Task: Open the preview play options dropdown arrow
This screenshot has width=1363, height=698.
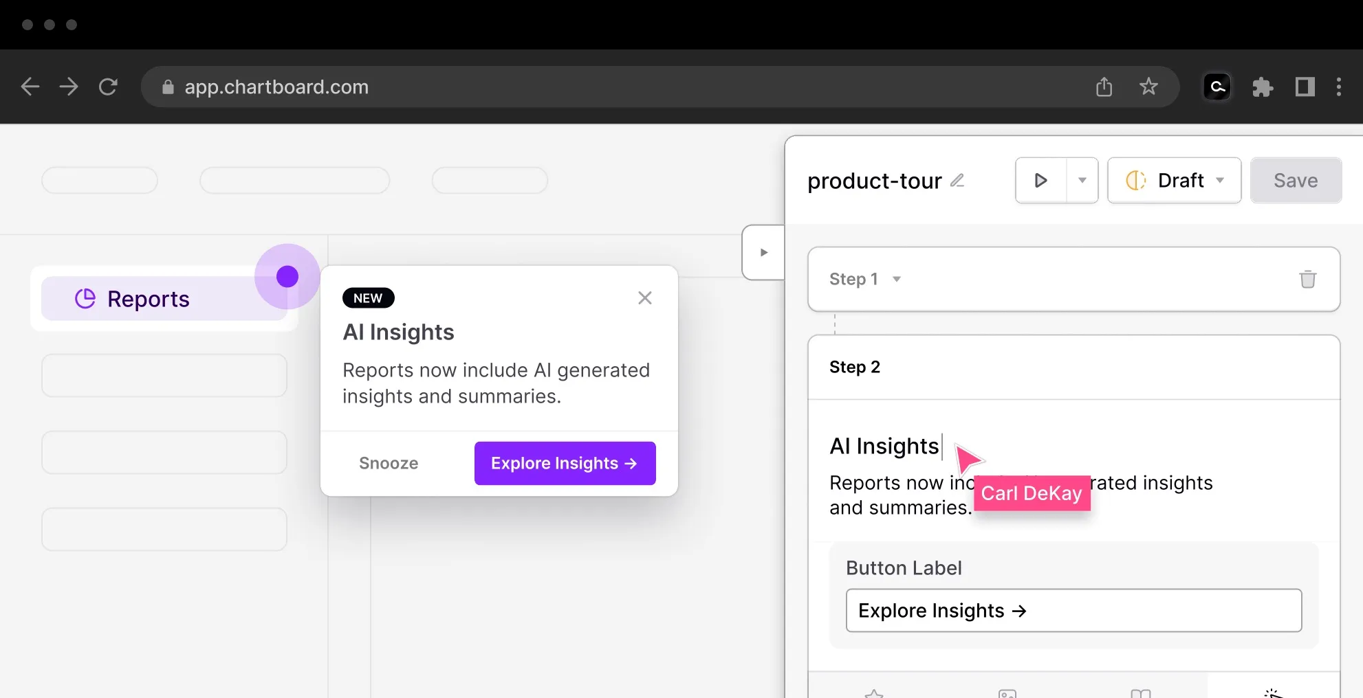Action: [1082, 181]
